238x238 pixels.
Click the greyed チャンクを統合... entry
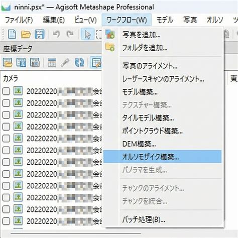162,201
